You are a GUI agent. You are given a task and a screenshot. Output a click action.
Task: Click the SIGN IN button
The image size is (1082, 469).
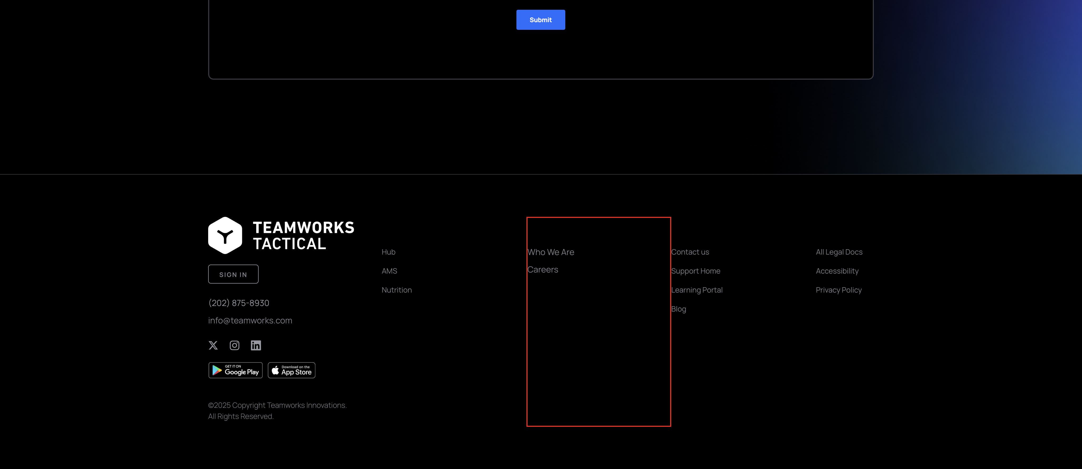233,274
